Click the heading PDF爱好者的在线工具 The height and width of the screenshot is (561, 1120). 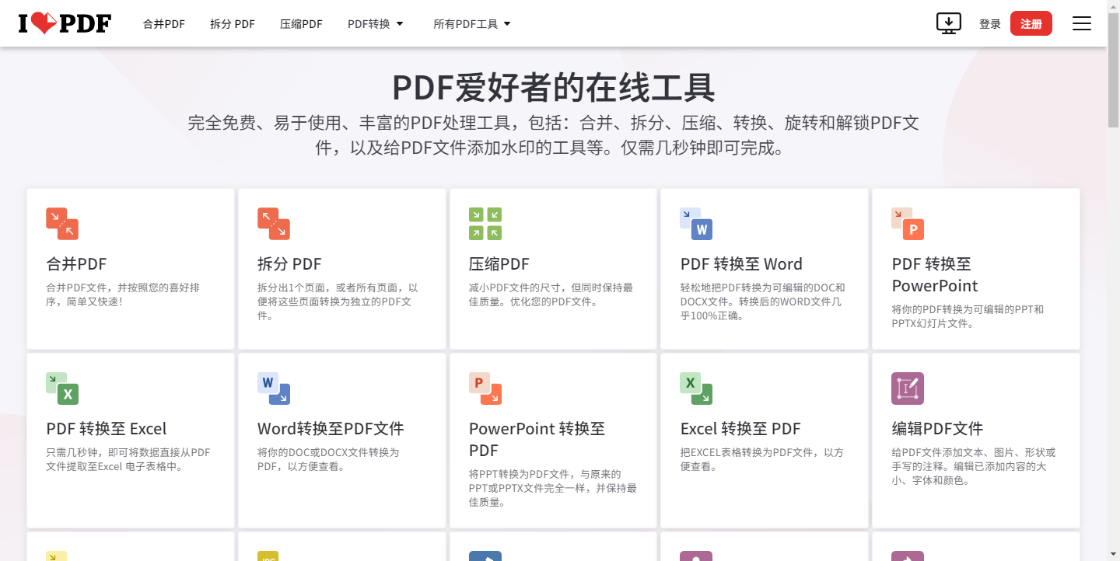coord(553,87)
